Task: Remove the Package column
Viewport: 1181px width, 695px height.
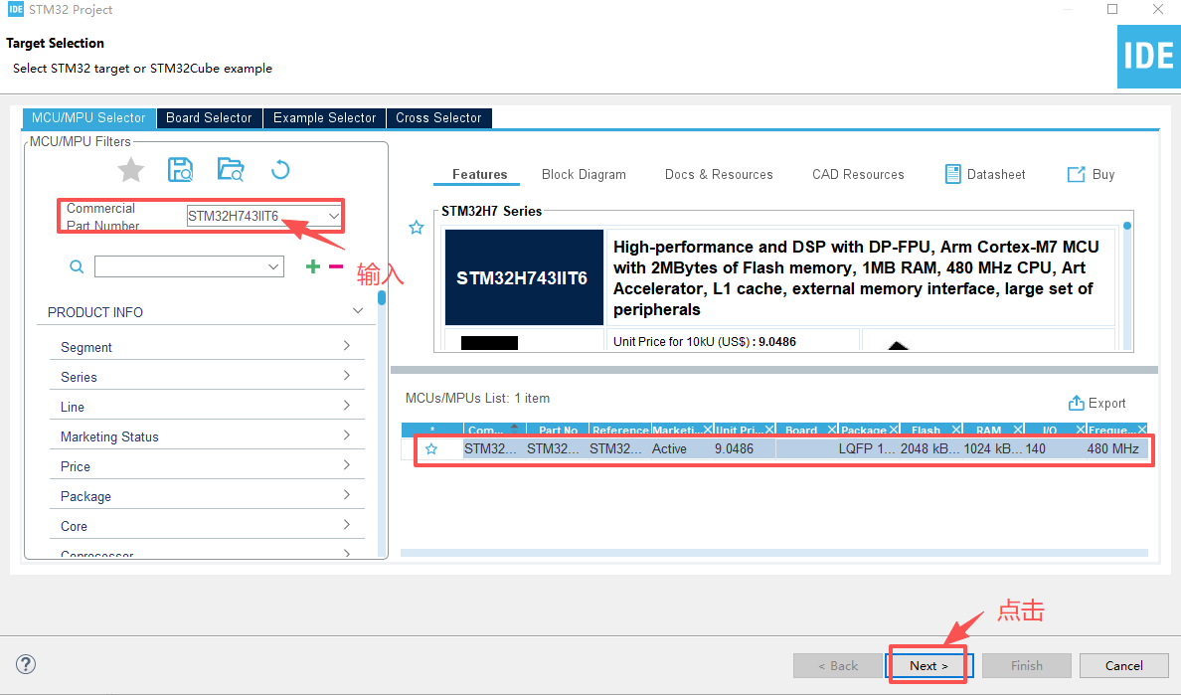Action: point(894,430)
